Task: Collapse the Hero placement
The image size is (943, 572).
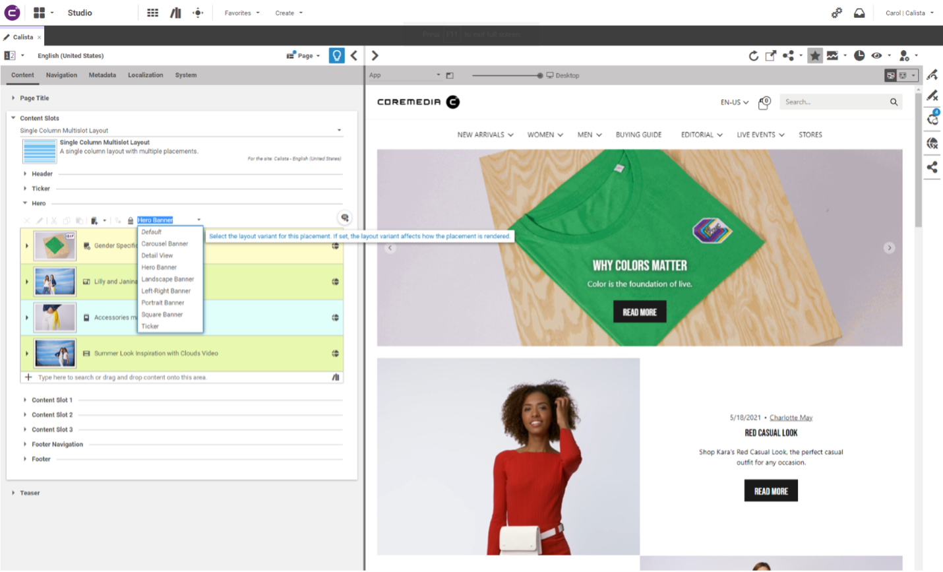Action: (25, 203)
